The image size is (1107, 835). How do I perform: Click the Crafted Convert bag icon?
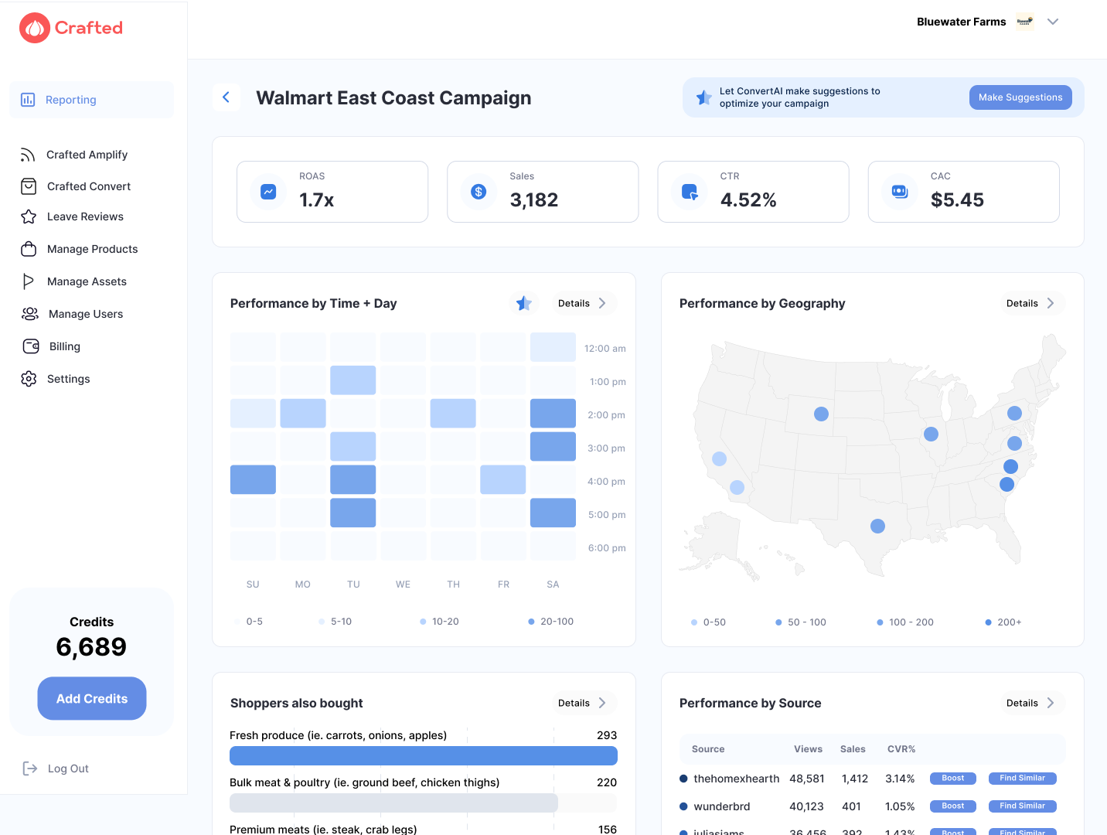[x=29, y=186]
